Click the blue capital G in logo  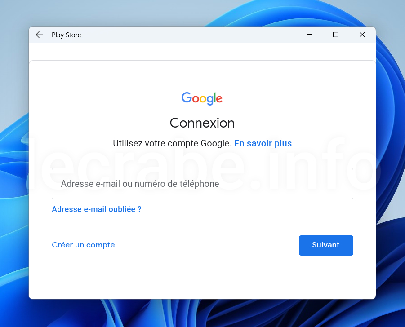tap(186, 97)
